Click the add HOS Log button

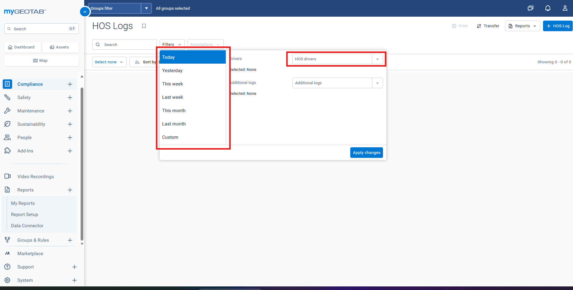pyautogui.click(x=558, y=26)
